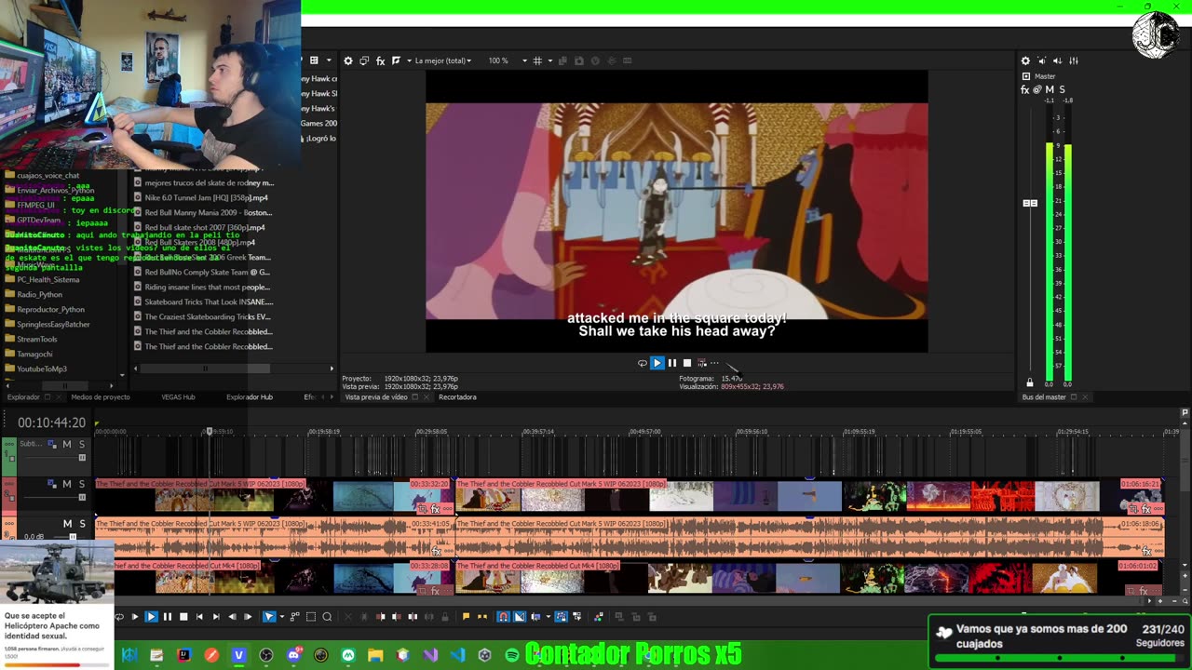Pause playback in the preview transport
1192x670 pixels.
[x=672, y=363]
